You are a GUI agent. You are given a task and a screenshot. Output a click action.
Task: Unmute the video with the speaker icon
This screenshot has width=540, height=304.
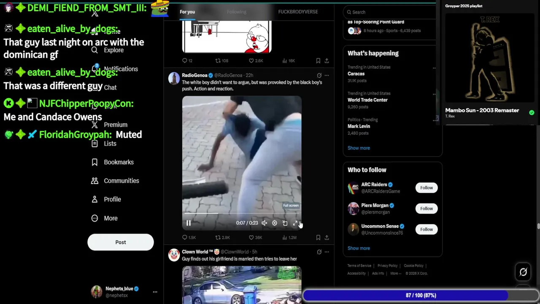(265, 223)
